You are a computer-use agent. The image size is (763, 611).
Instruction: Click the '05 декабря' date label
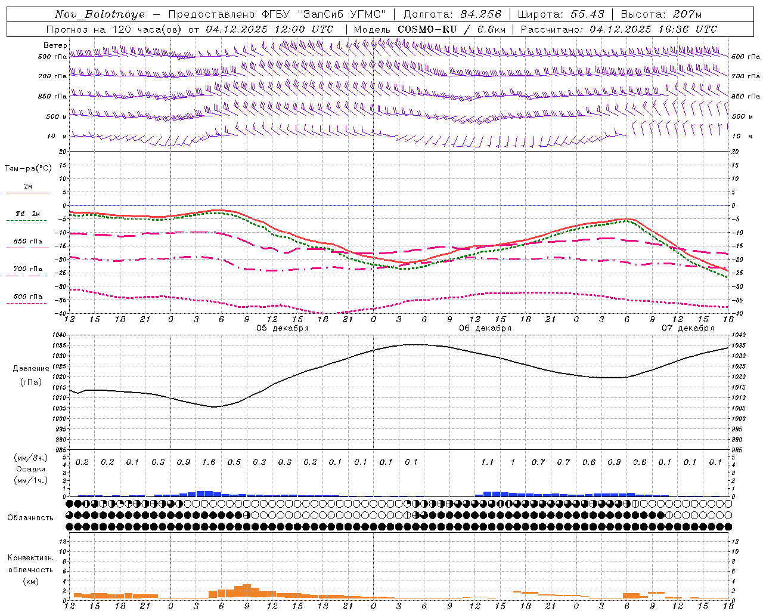[283, 328]
